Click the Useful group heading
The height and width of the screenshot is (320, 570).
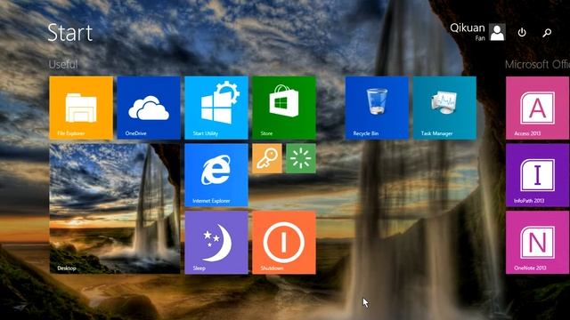point(63,65)
